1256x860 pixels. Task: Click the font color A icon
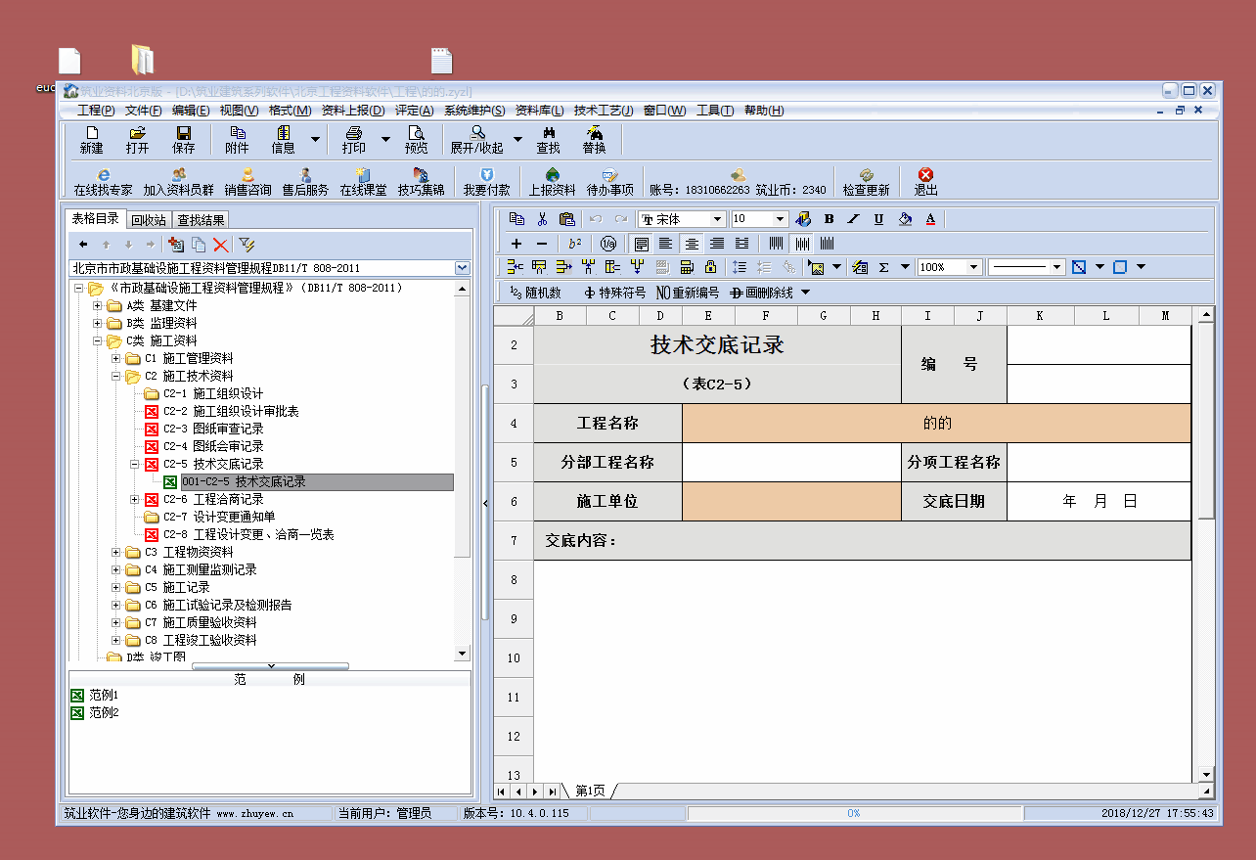point(930,219)
